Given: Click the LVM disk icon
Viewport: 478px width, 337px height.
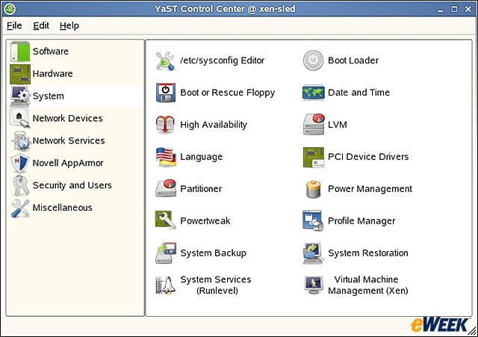Looking at the screenshot, I should click(314, 124).
